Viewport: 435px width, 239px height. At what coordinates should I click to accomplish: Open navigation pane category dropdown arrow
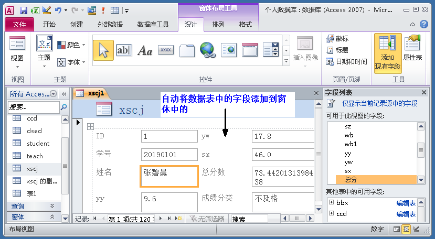(54, 94)
